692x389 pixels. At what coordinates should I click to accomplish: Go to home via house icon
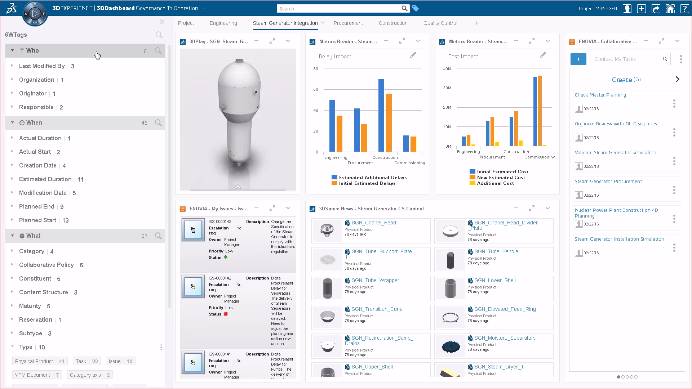click(x=670, y=9)
